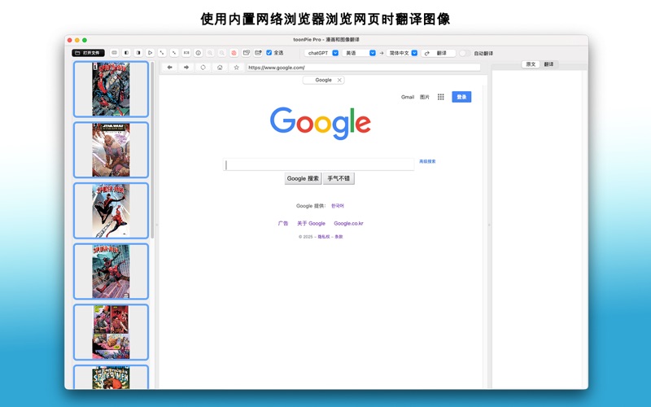Click the 翻译 translate button in toolbar
Viewport: 651px width, 407px height.
(439, 53)
